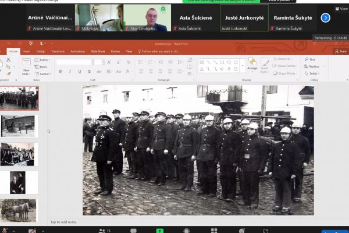
Task: Open the font size dropdown
Action: point(103,62)
